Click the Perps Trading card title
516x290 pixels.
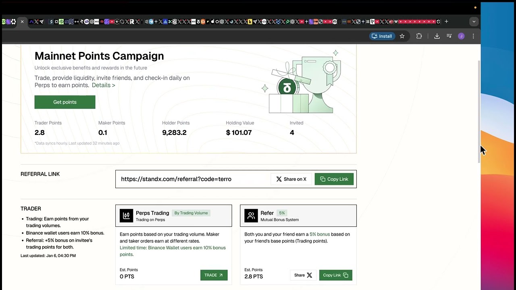pos(152,213)
